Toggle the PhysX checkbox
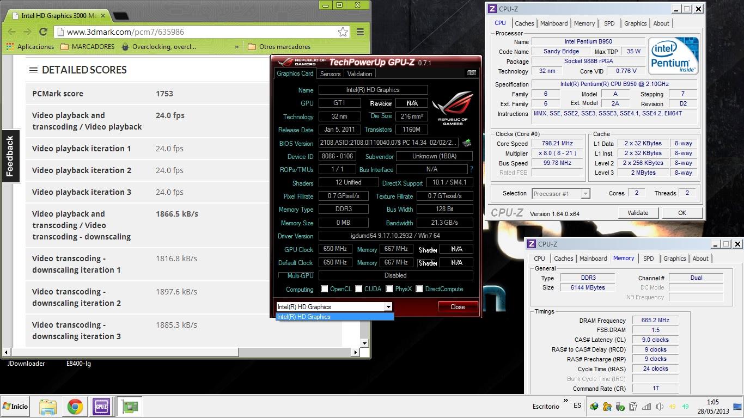 pyautogui.click(x=389, y=289)
